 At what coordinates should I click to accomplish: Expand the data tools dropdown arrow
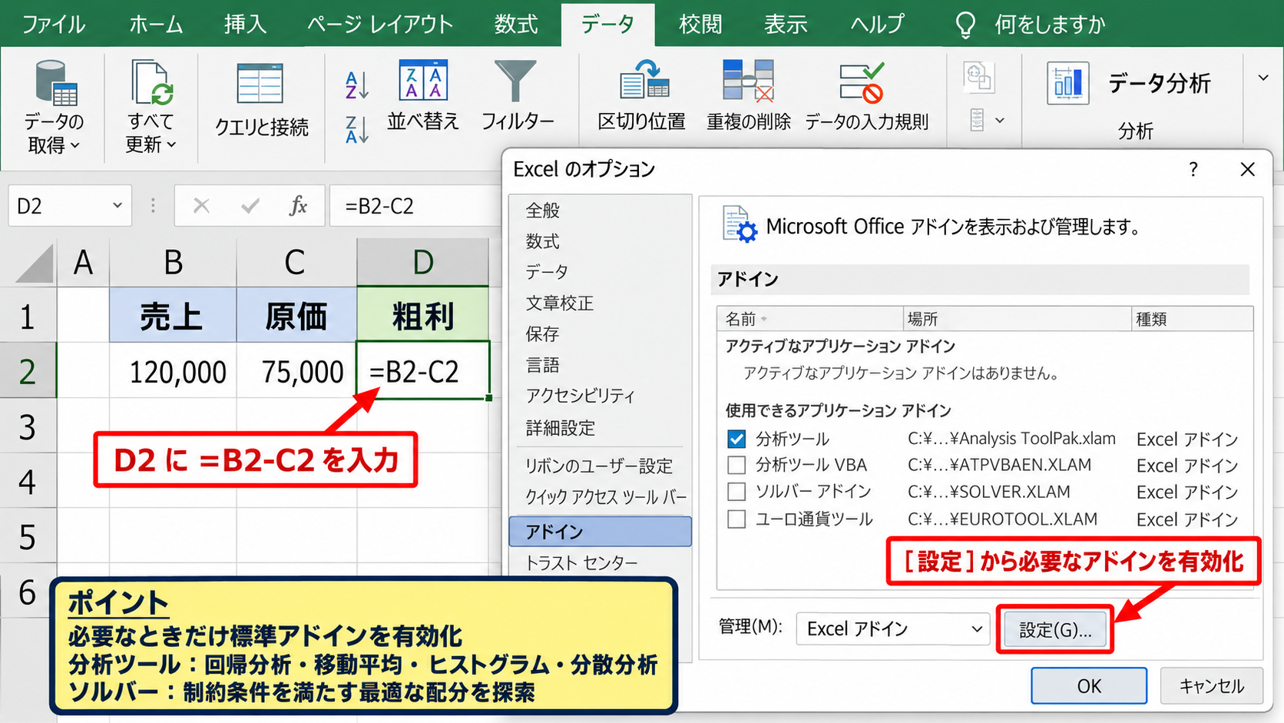point(999,121)
